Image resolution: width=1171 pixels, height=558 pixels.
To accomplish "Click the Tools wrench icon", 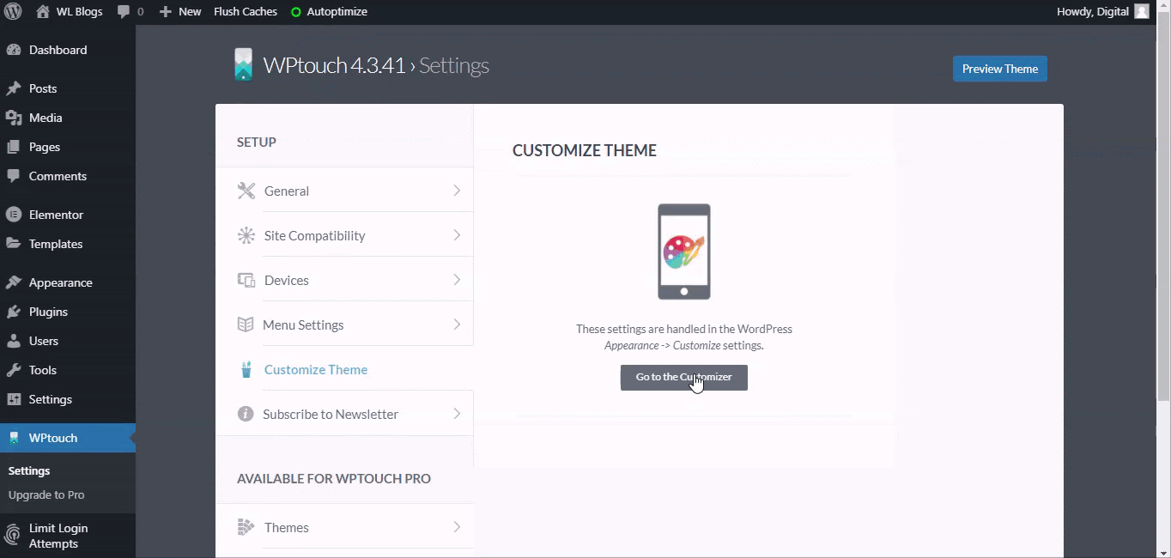I will [14, 370].
